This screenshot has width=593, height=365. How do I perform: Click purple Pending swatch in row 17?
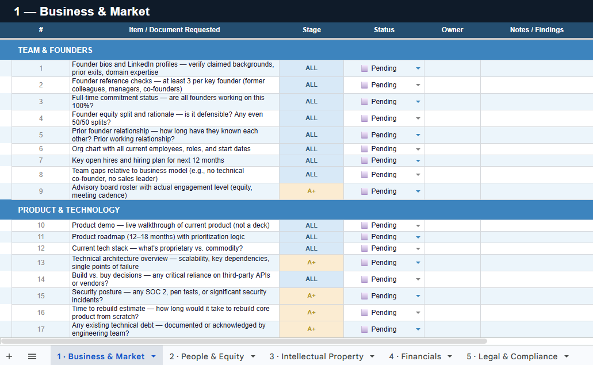pyautogui.click(x=365, y=329)
